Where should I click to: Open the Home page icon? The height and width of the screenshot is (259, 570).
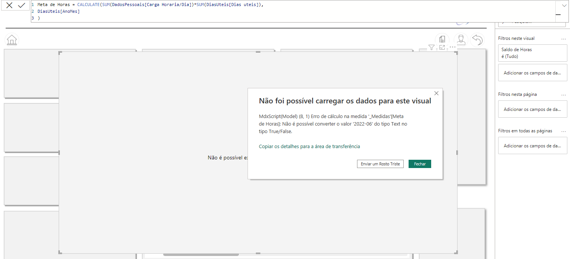(x=12, y=40)
